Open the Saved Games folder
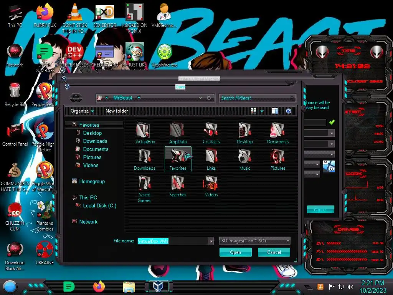The image size is (393, 295). point(145,189)
